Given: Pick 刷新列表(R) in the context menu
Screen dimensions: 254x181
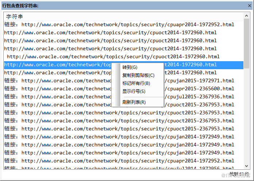Looking at the screenshot, I should pyautogui.click(x=138, y=102).
